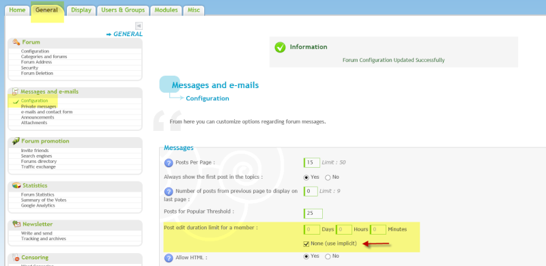This screenshot has height=266, width=546.
Task: Open Private messages link
Action: click(x=38, y=106)
